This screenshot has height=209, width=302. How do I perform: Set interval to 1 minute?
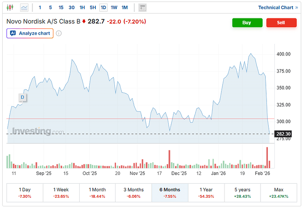tap(40, 7)
